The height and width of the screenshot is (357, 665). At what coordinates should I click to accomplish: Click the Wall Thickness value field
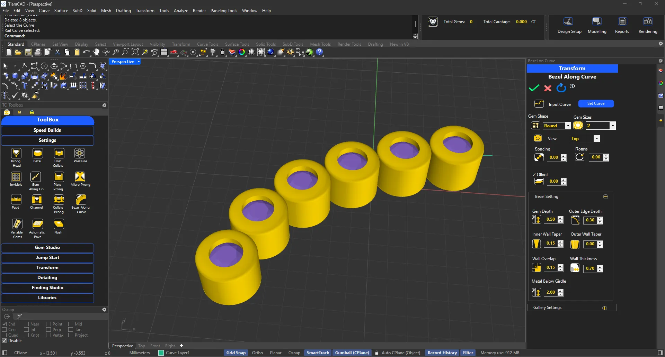point(590,268)
